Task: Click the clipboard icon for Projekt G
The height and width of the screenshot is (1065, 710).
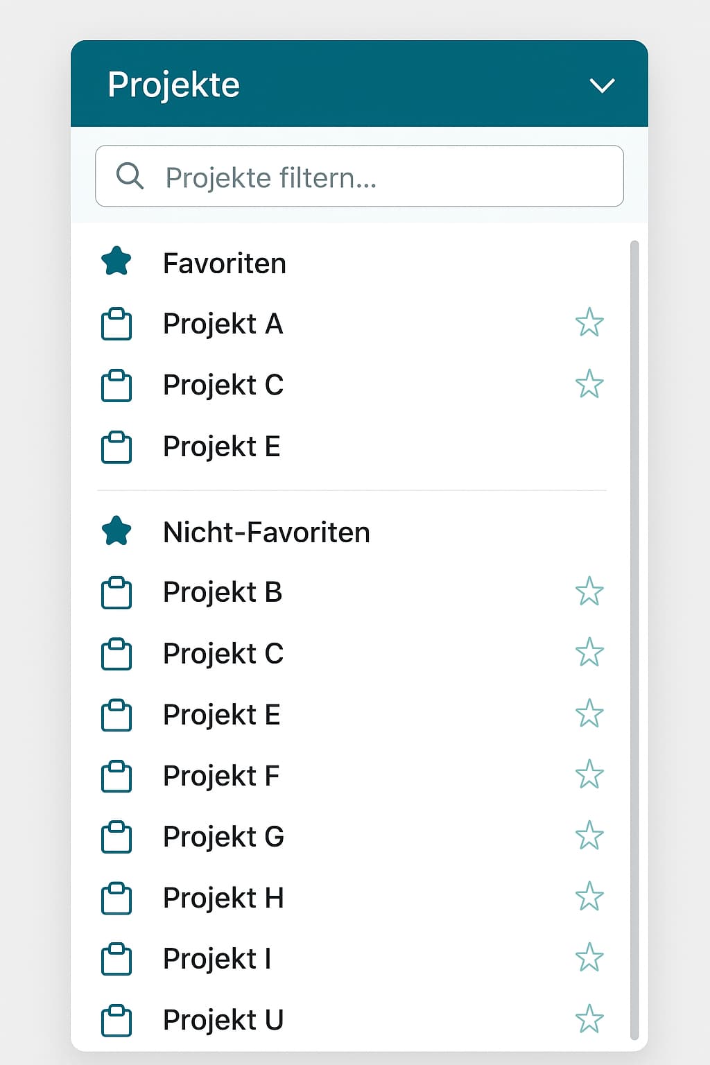Action: pos(116,837)
